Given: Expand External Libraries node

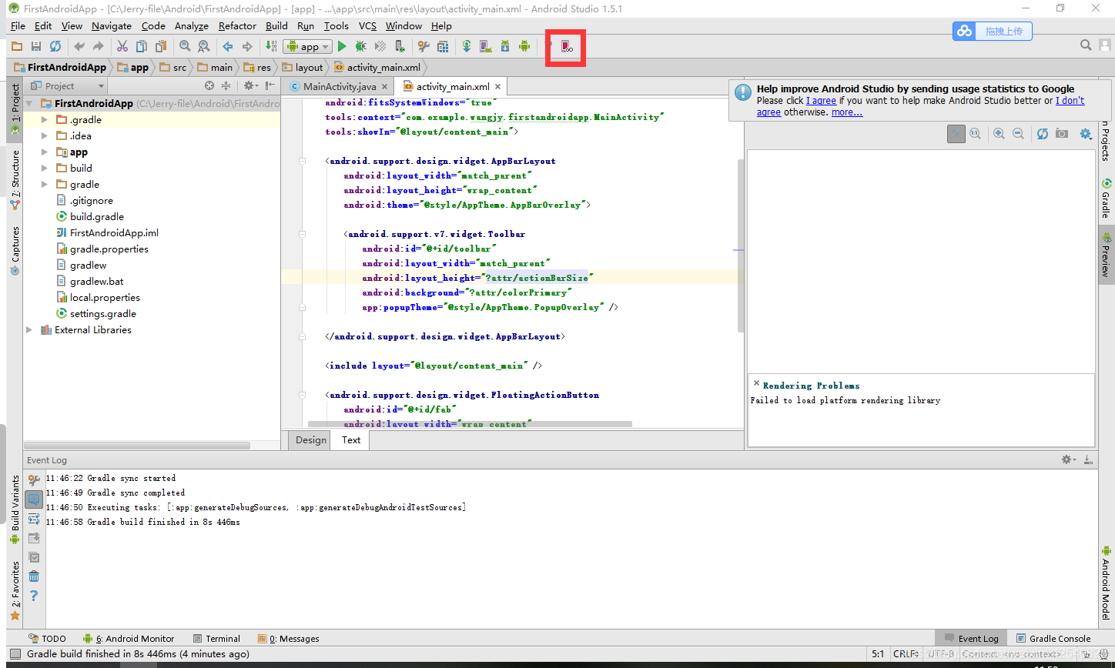Looking at the screenshot, I should tap(29, 330).
